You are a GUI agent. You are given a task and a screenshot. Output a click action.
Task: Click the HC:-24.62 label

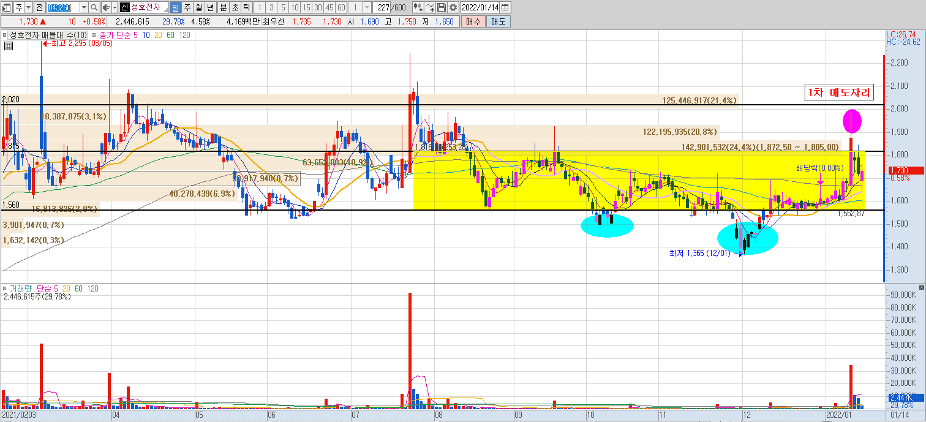(x=903, y=42)
